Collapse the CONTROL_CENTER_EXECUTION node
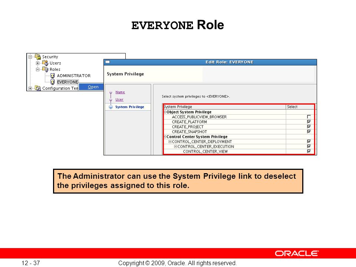Image resolution: width=356 pixels, height=267 pixels. tap(175, 146)
